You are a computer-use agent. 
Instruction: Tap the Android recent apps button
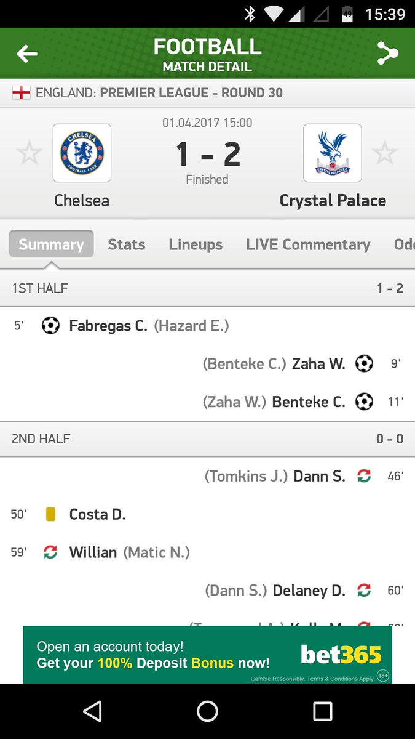[x=323, y=711]
